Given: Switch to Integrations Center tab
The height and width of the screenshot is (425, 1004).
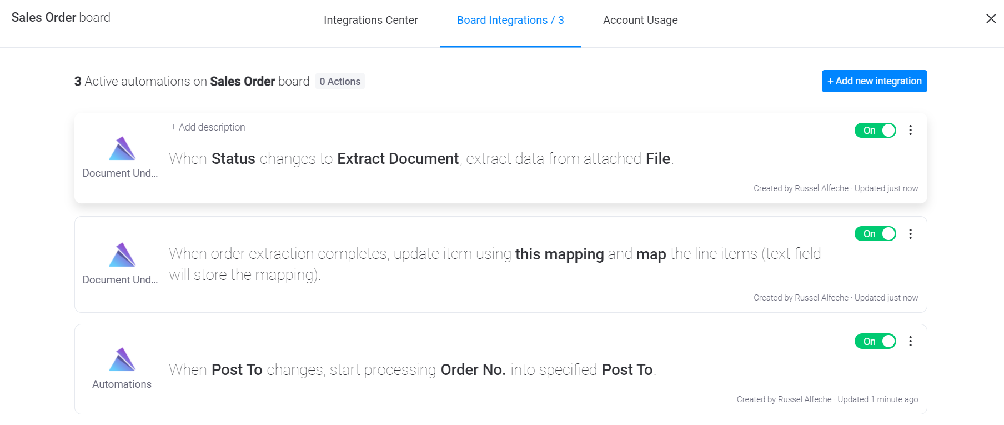Looking at the screenshot, I should 370,20.
